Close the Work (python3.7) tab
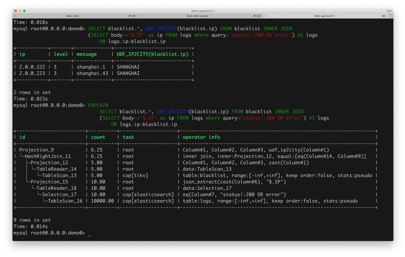This screenshot has width=405, height=257. pyautogui.click(x=266, y=16)
